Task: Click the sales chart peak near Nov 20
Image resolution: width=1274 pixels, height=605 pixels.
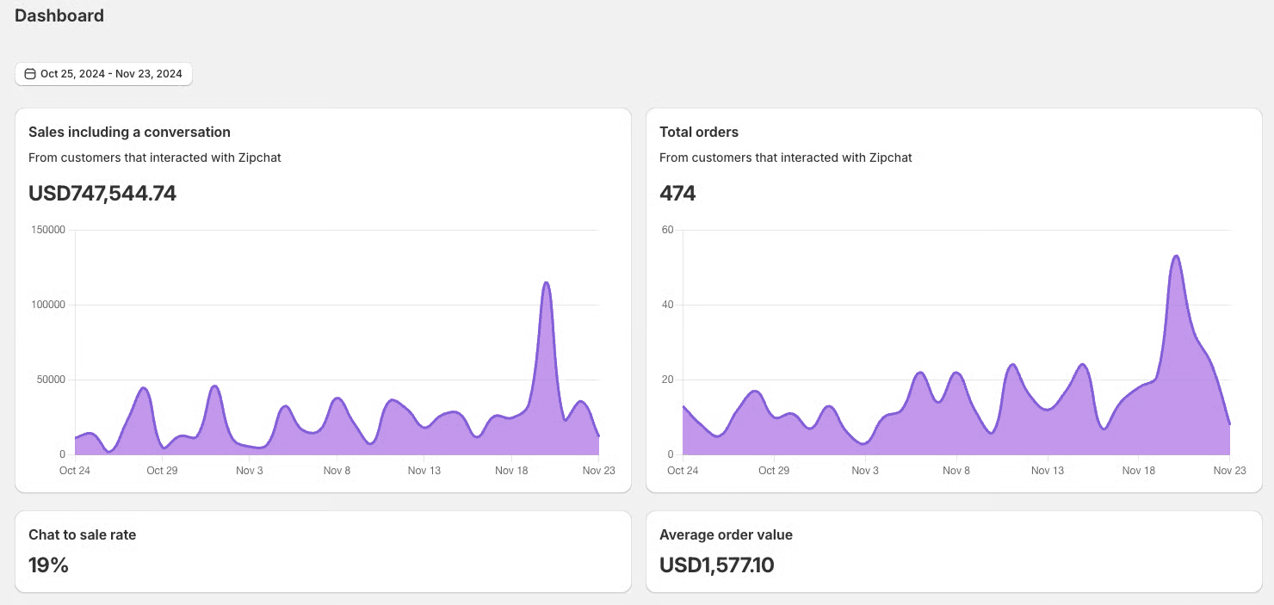Action: point(546,282)
